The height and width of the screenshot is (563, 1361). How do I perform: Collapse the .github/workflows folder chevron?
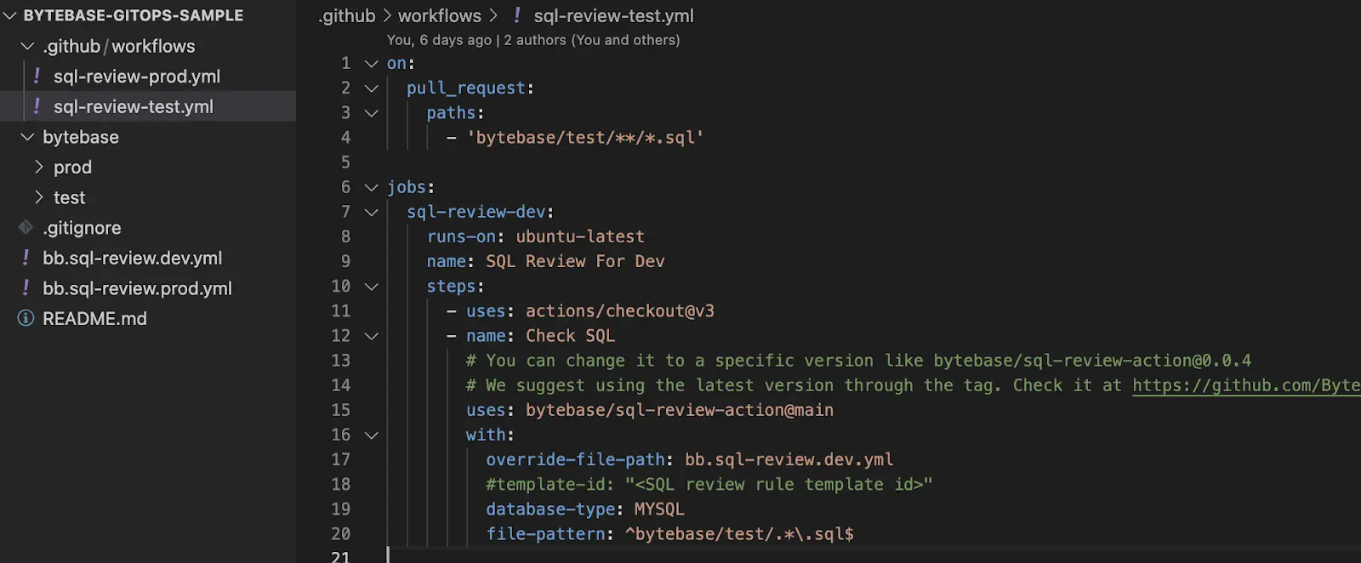point(27,46)
